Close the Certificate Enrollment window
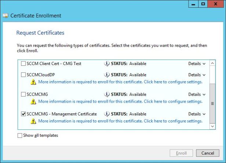The width and height of the screenshot is (226, 163). 216,4
